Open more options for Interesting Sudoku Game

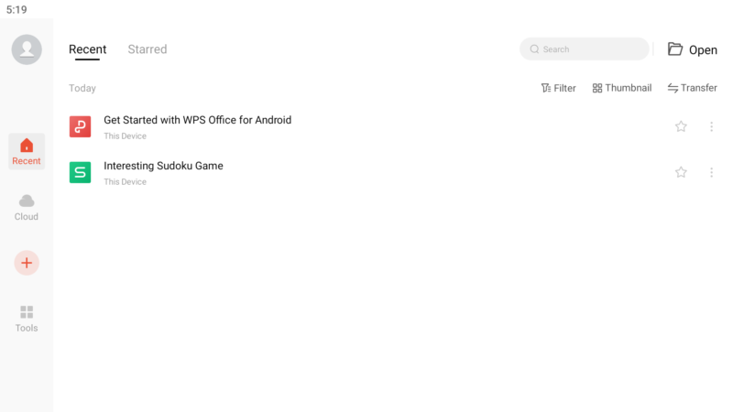[711, 172]
